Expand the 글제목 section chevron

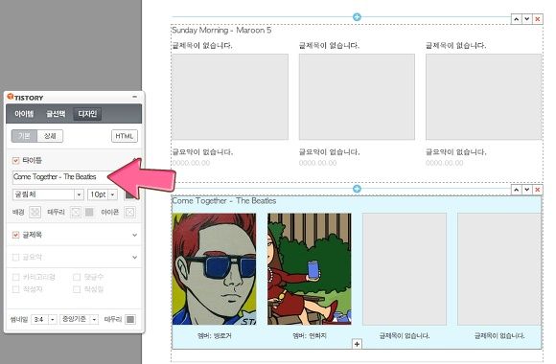[x=135, y=235]
